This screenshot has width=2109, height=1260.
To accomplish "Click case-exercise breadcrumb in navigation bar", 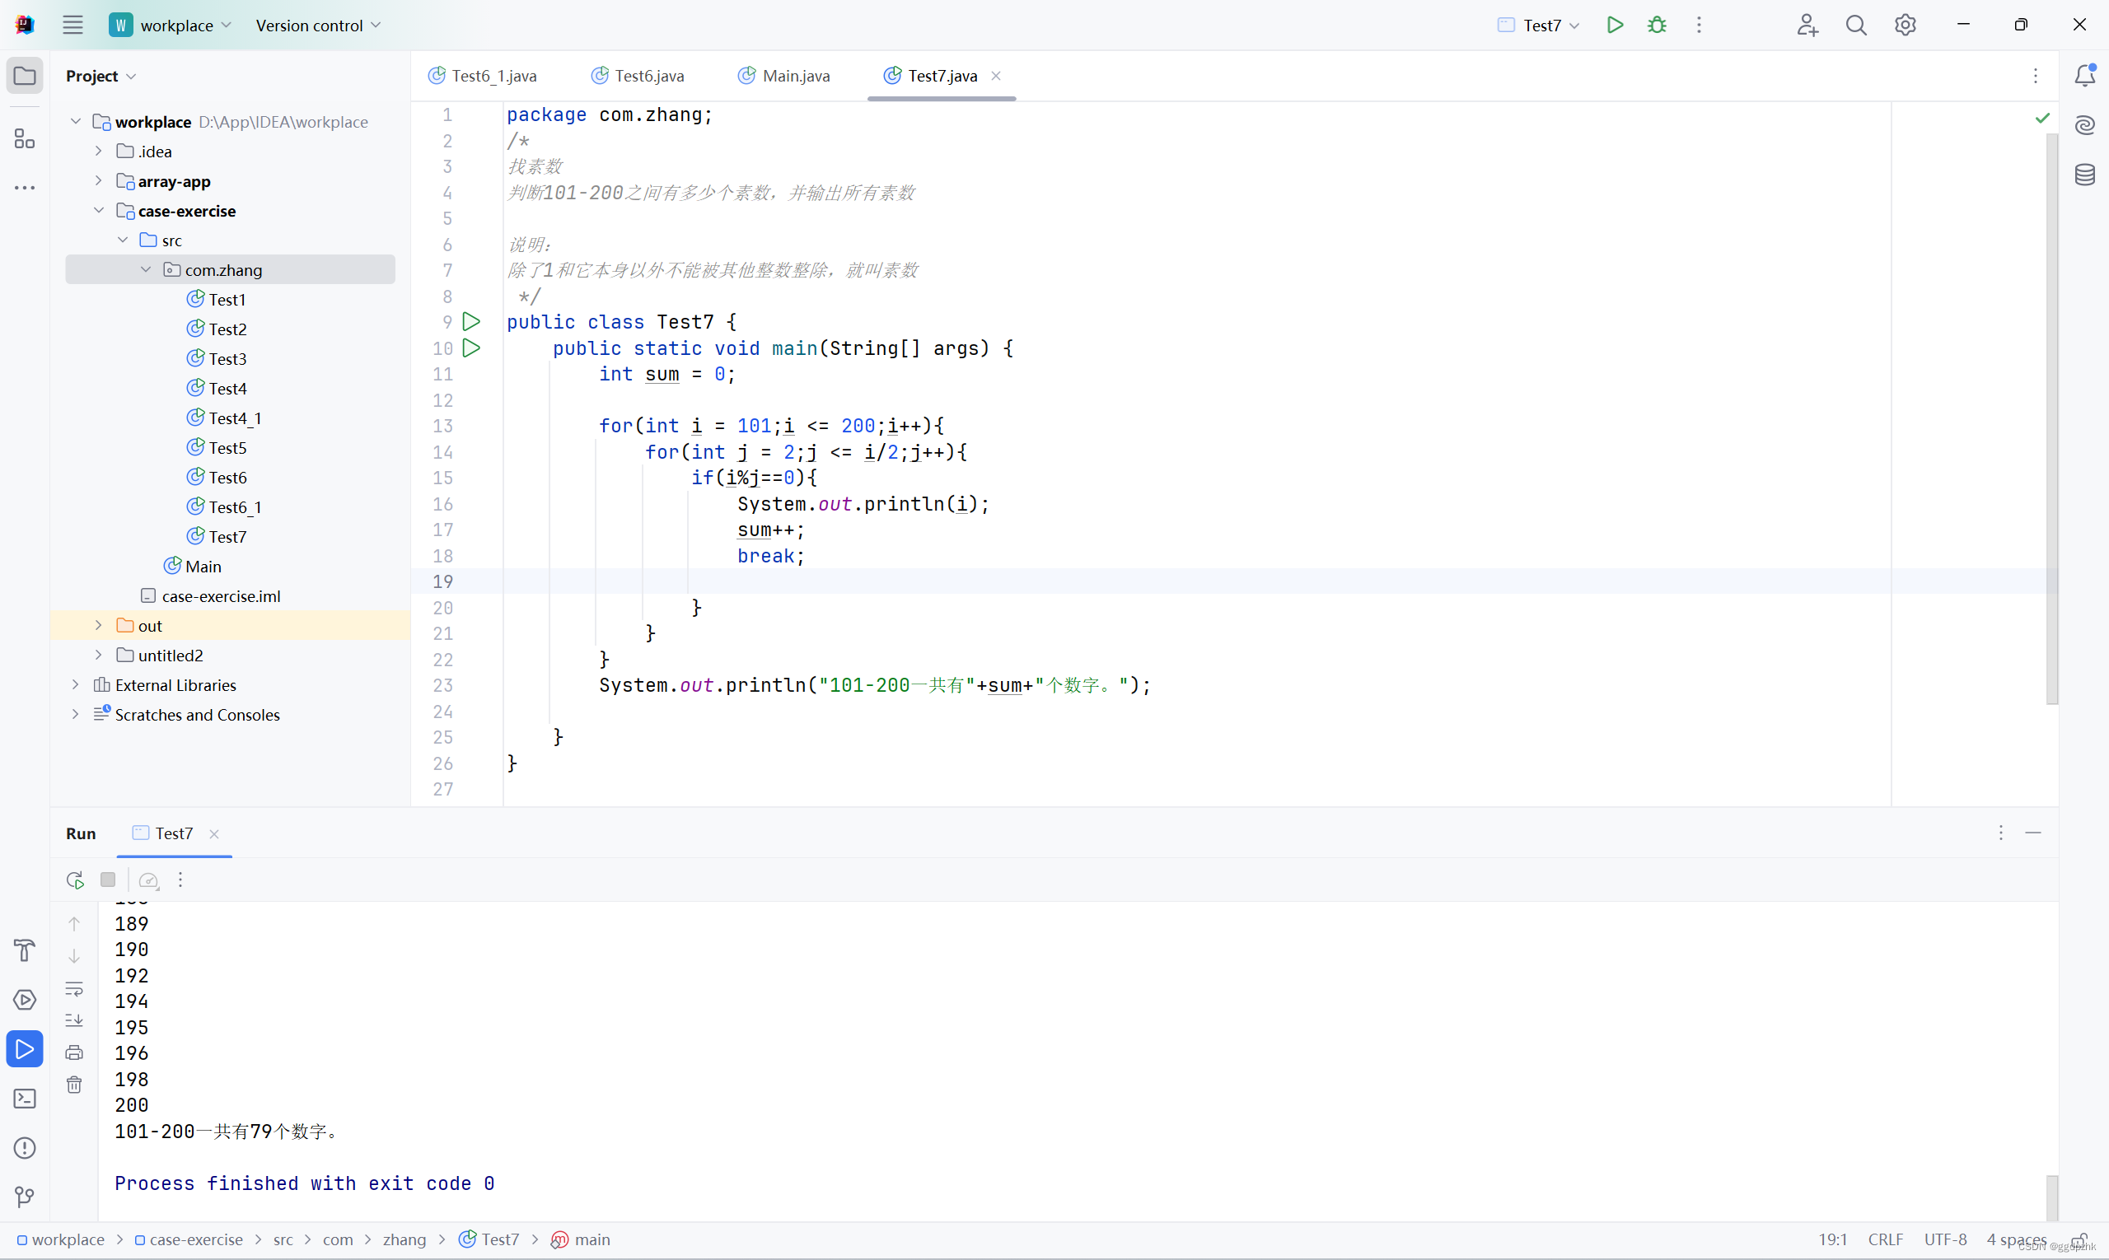I will 189,1239.
